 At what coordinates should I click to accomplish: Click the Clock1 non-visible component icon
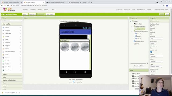coord(80,81)
